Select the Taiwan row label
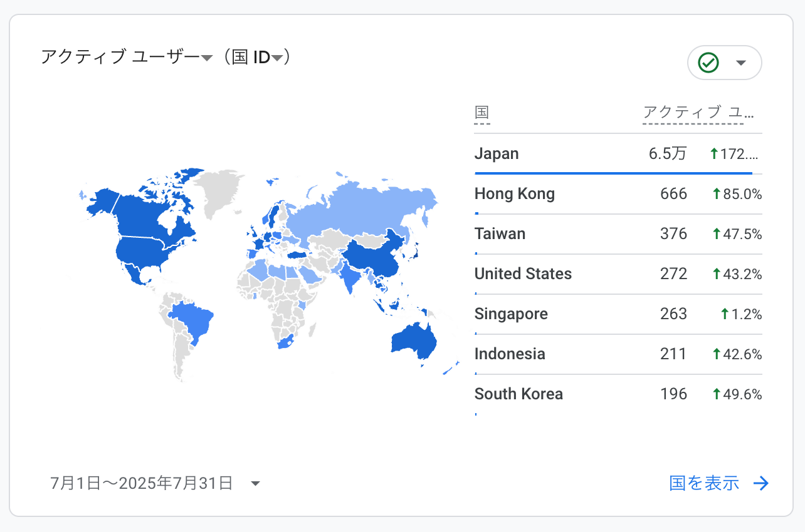805x532 pixels. click(x=500, y=234)
